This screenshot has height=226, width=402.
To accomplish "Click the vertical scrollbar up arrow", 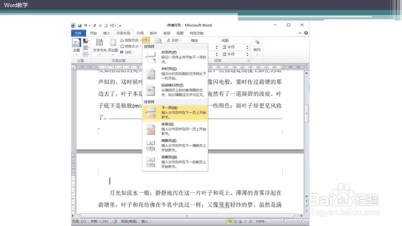I will 307,73.
